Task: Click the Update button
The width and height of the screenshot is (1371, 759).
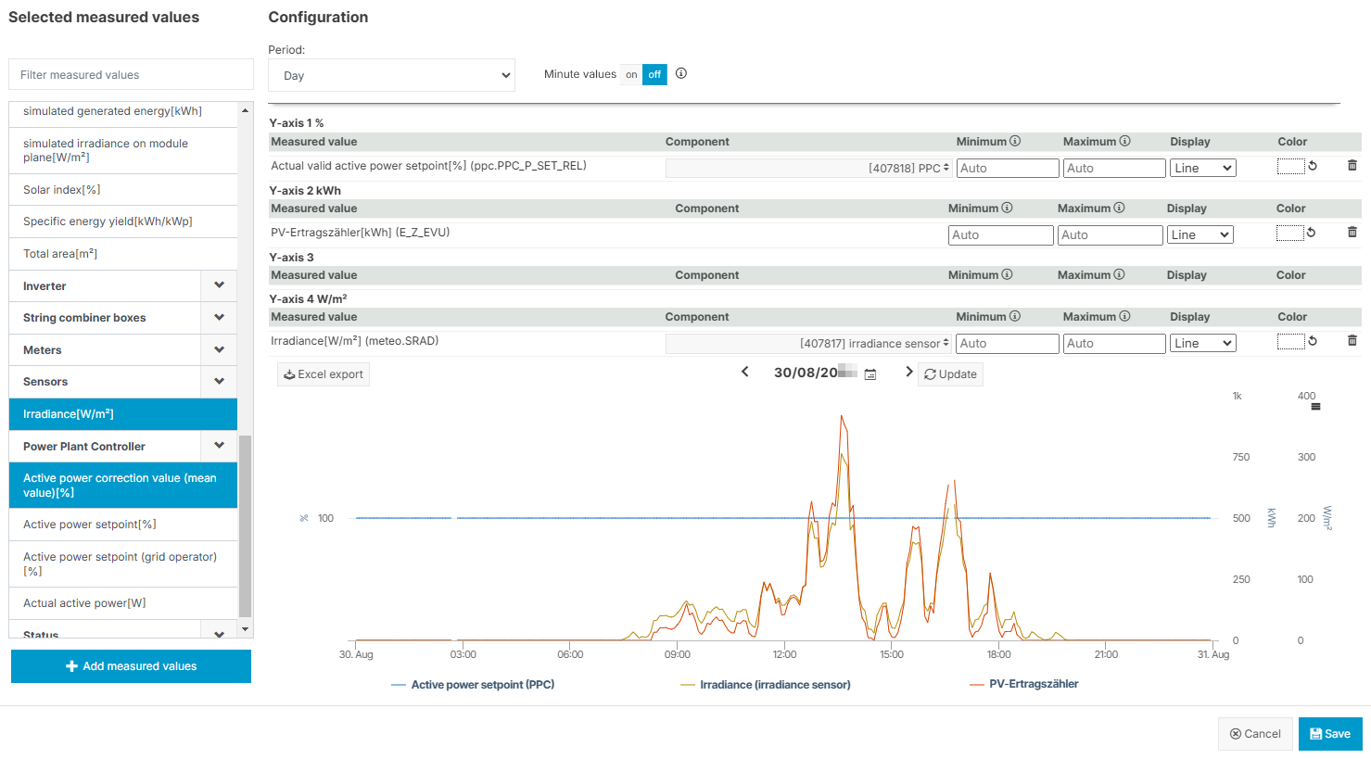Action: (x=949, y=374)
